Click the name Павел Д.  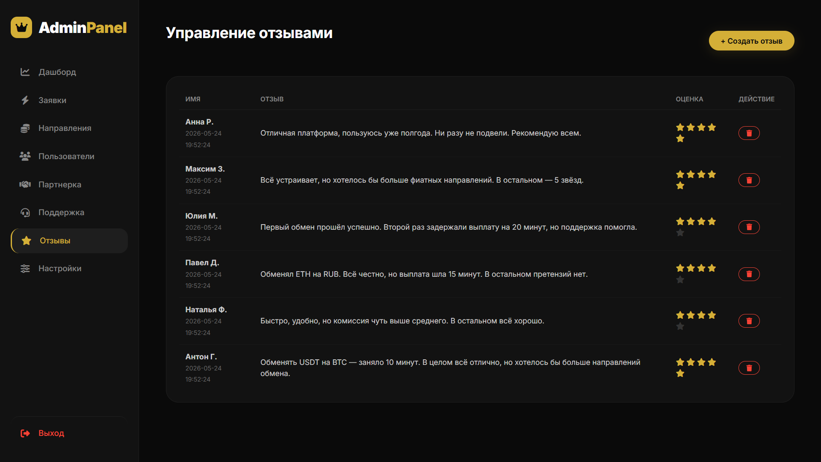(202, 263)
